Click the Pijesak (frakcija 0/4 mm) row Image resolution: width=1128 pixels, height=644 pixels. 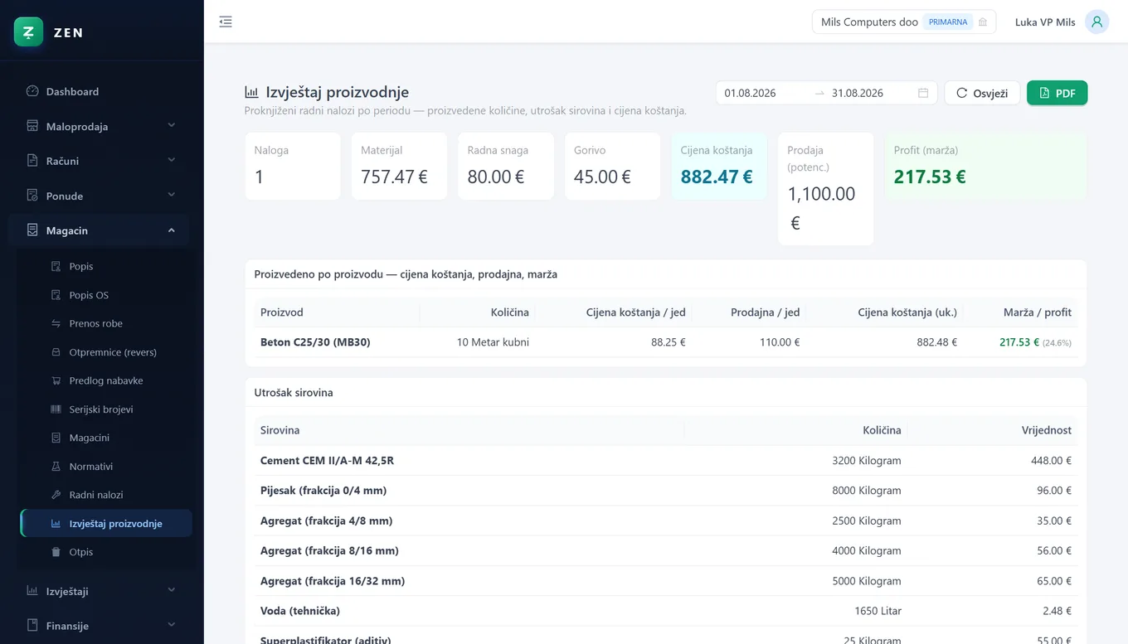coord(666,491)
